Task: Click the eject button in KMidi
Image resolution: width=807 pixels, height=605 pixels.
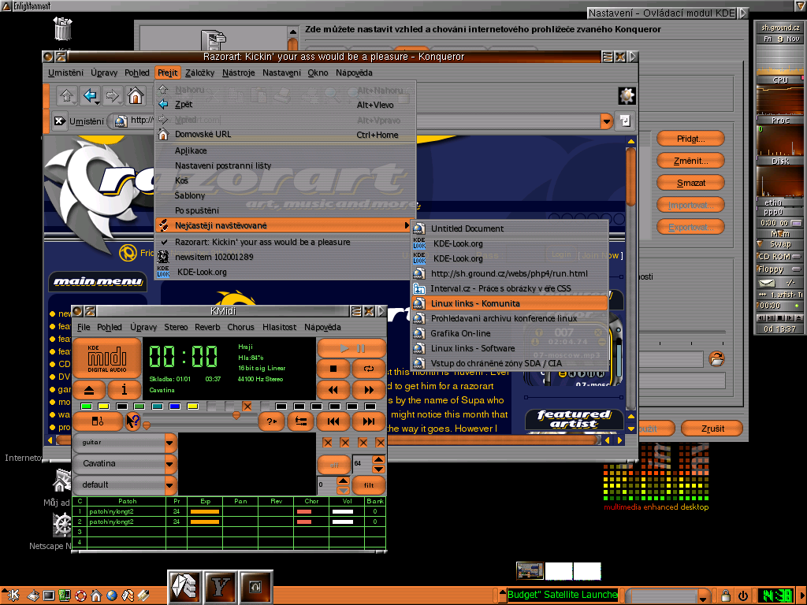Action: tap(89, 390)
